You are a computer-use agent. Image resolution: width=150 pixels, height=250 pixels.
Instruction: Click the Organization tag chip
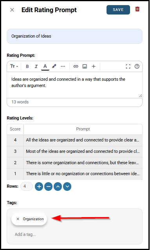click(x=29, y=219)
